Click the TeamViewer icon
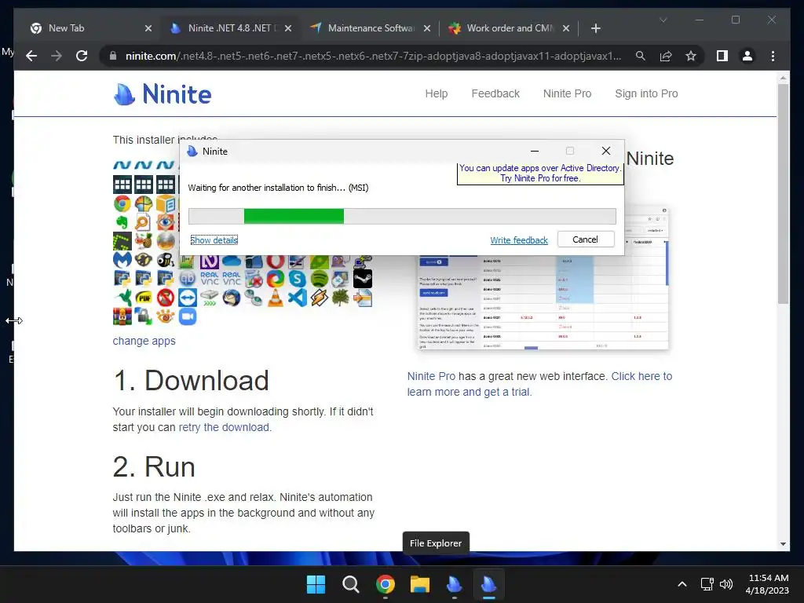Image resolution: width=804 pixels, height=603 pixels. (x=188, y=298)
